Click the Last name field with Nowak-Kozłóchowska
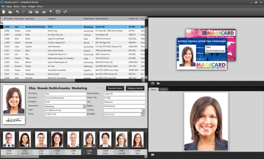Screen dimensions: 264x159 pos(65,98)
